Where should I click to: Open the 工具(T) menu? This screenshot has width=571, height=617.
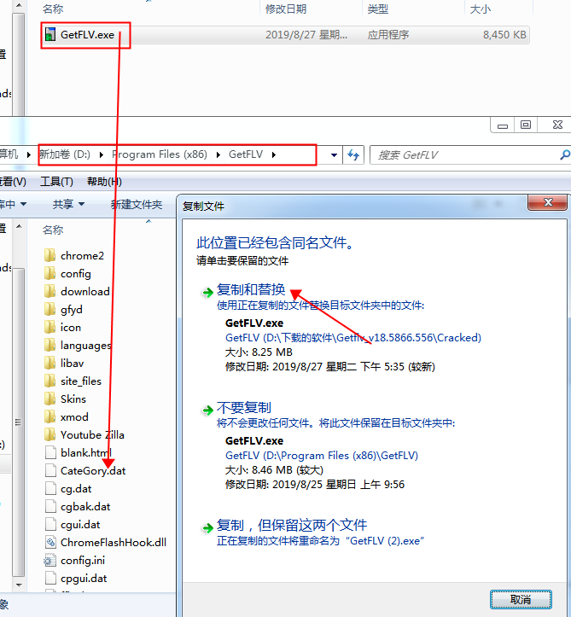(56, 182)
